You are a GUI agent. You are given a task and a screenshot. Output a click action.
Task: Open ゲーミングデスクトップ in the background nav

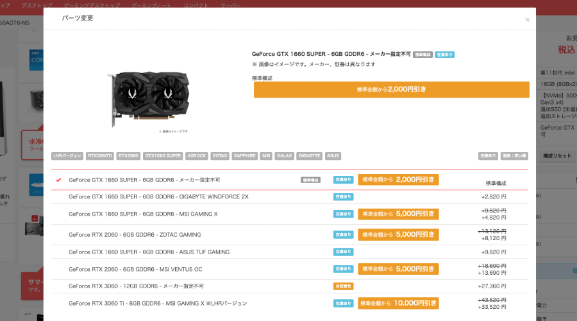(x=92, y=5)
